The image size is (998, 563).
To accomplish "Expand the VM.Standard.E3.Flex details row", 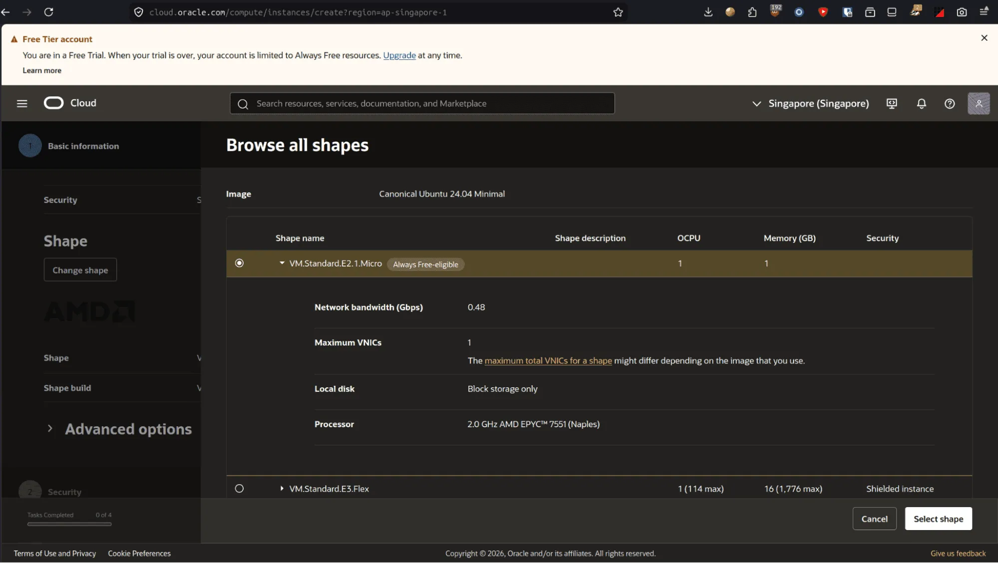I will click(282, 489).
